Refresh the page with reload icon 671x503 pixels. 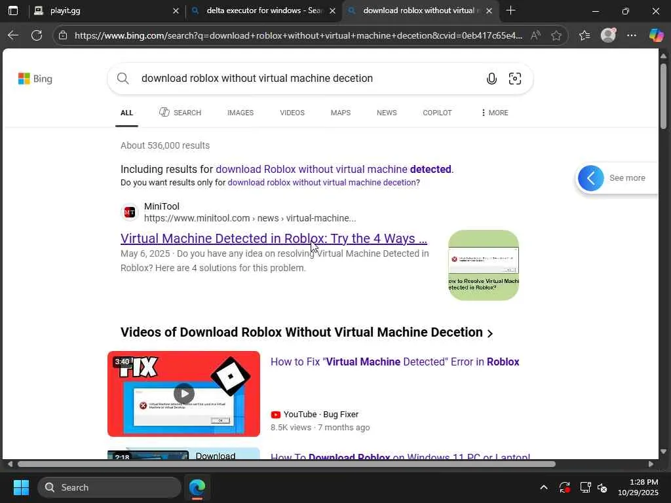37,35
